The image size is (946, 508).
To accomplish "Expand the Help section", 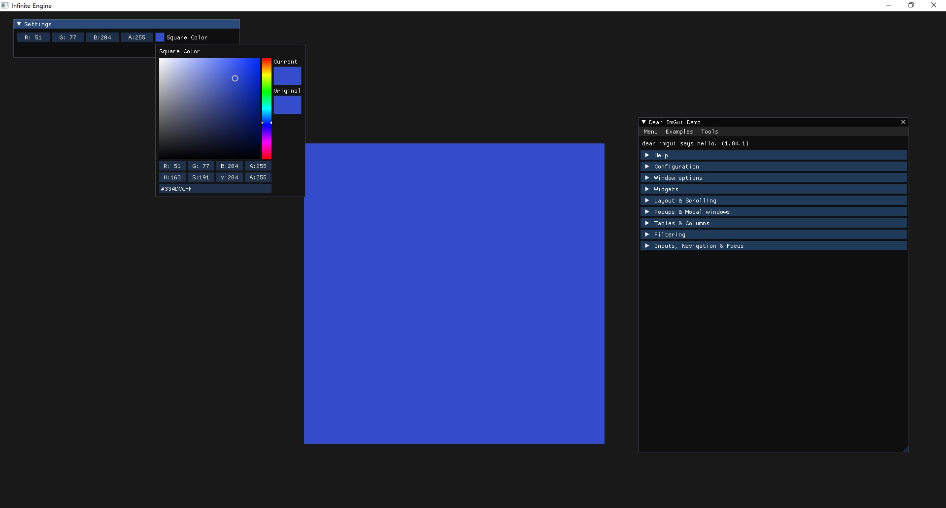I will tap(774, 155).
